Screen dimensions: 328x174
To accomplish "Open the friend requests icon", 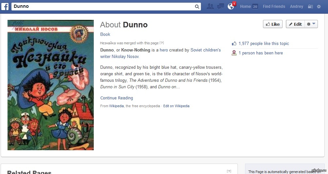I will [x=210, y=7].
